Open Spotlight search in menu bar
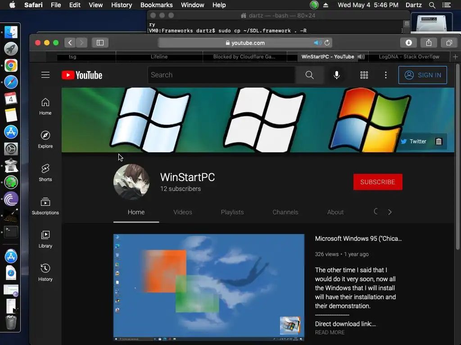Image resolution: width=461 pixels, height=345 pixels. 432,5
